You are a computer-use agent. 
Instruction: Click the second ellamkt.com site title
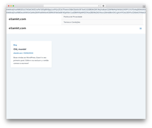[17, 28]
